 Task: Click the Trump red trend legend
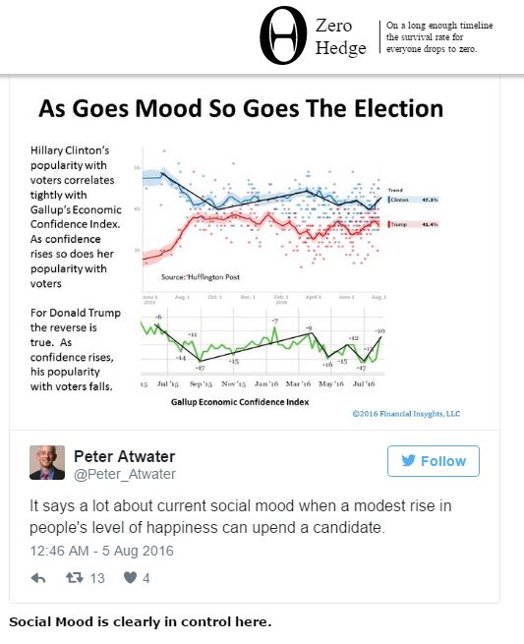click(x=414, y=224)
